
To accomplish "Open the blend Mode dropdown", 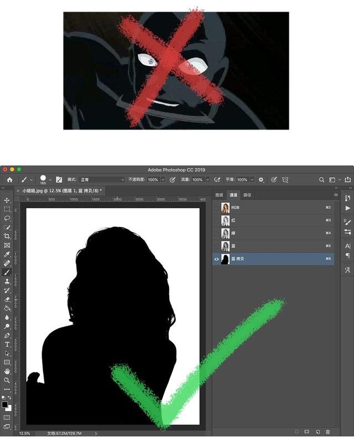I will (x=102, y=180).
